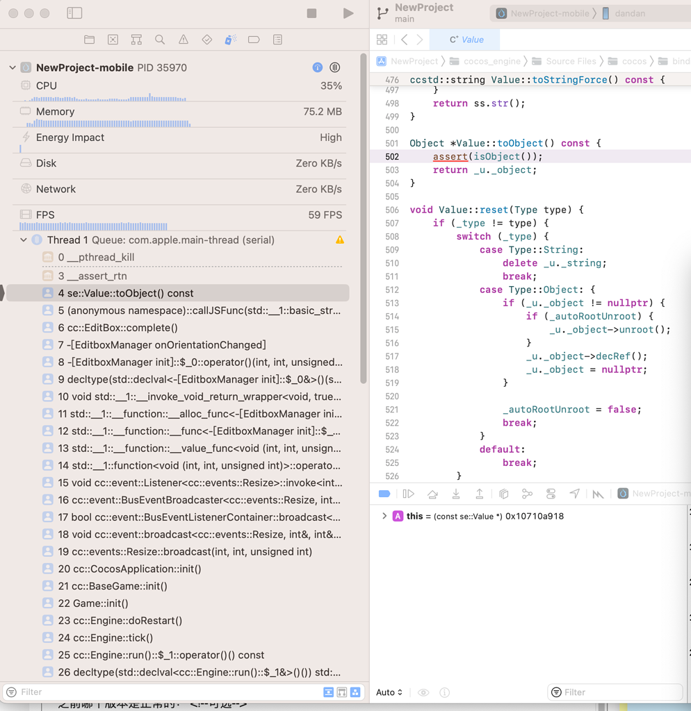Screen dimensions: 691x711
Task: Open the Auto variables scope dropdown
Action: coord(389,692)
